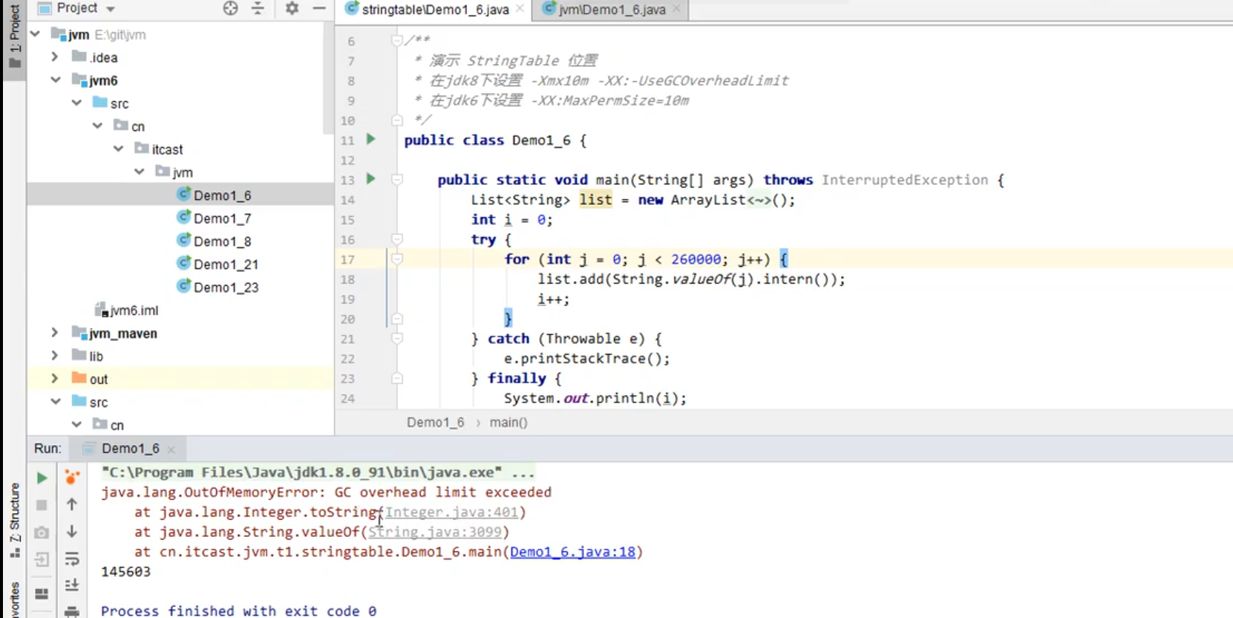1233x618 pixels.
Task: Open the Integer.java:401 stack trace link
Action: 451,513
